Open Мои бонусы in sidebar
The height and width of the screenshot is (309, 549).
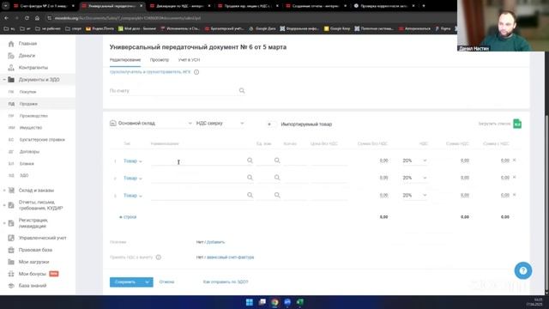33,274
